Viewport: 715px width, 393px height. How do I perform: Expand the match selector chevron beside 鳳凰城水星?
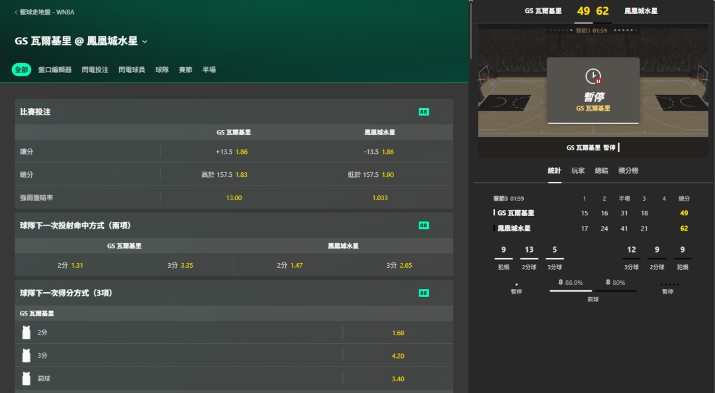[144, 42]
